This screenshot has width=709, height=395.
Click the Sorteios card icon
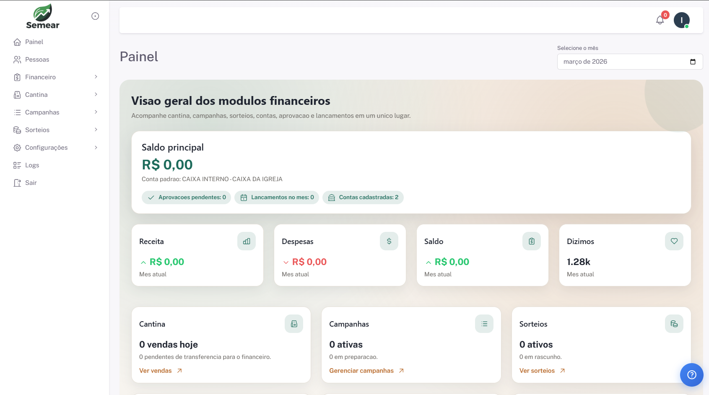[x=674, y=324]
